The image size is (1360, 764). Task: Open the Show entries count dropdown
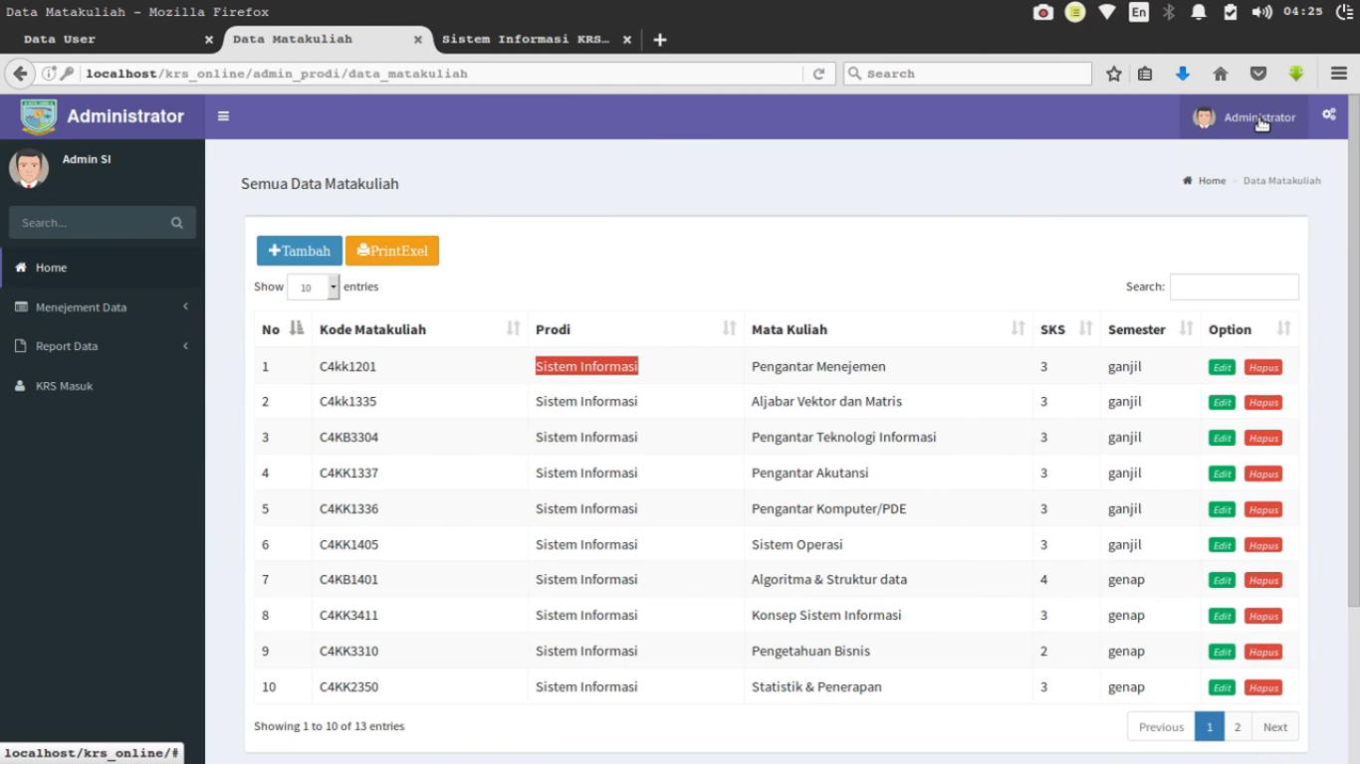(313, 287)
